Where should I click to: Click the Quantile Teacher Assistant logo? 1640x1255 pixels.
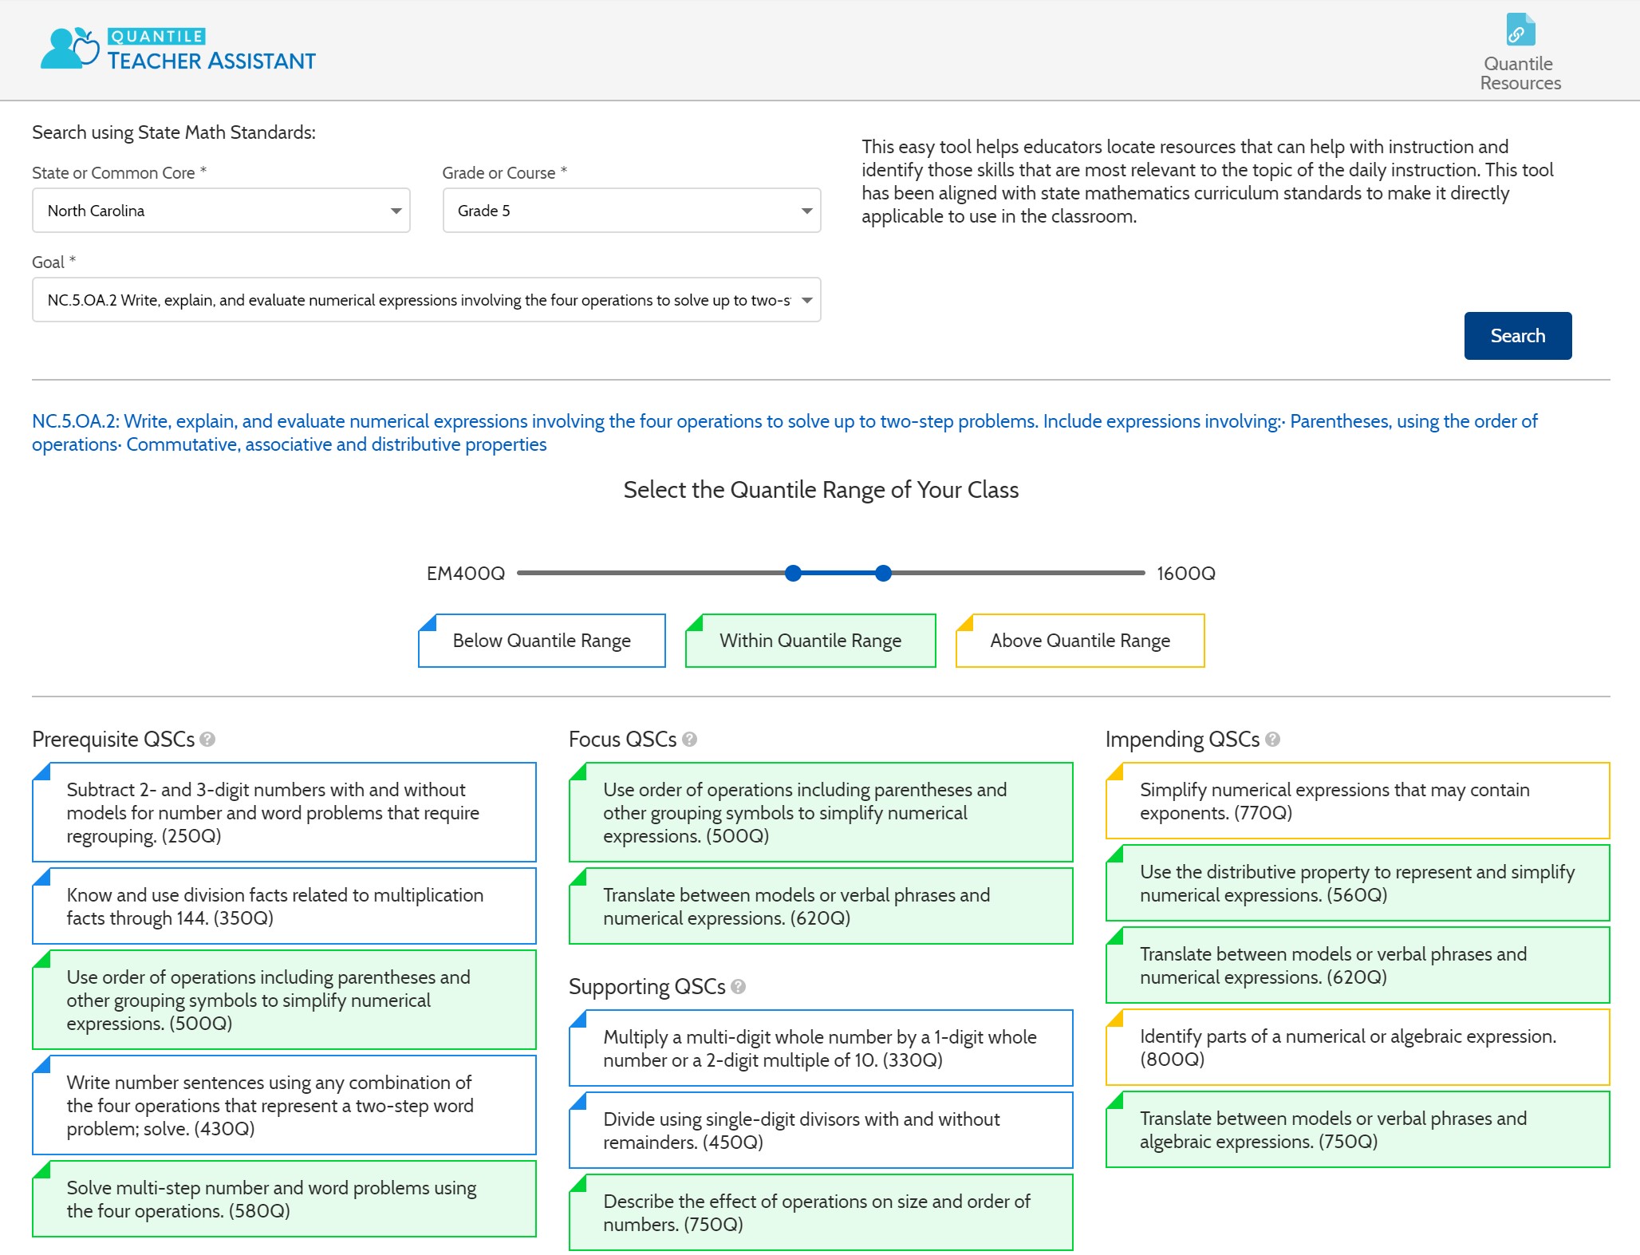[x=178, y=49]
